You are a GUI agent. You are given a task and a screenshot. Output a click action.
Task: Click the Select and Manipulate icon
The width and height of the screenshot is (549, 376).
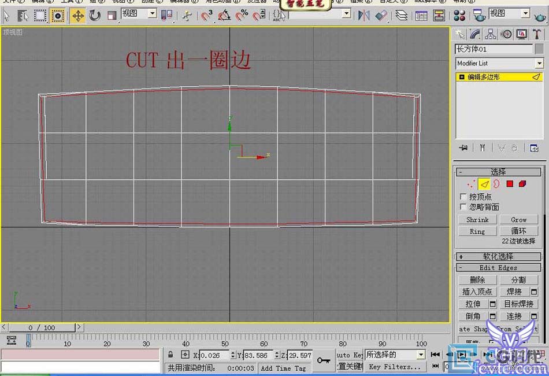pyautogui.click(x=187, y=16)
